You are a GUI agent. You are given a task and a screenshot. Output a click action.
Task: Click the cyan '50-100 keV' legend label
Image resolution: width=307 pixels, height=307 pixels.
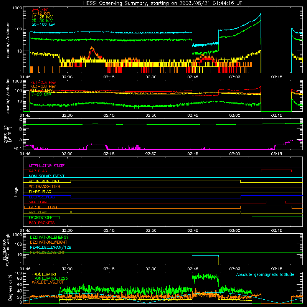point(43,25)
